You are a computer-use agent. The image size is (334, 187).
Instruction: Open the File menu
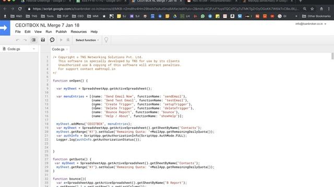pyautogui.click(x=18, y=32)
